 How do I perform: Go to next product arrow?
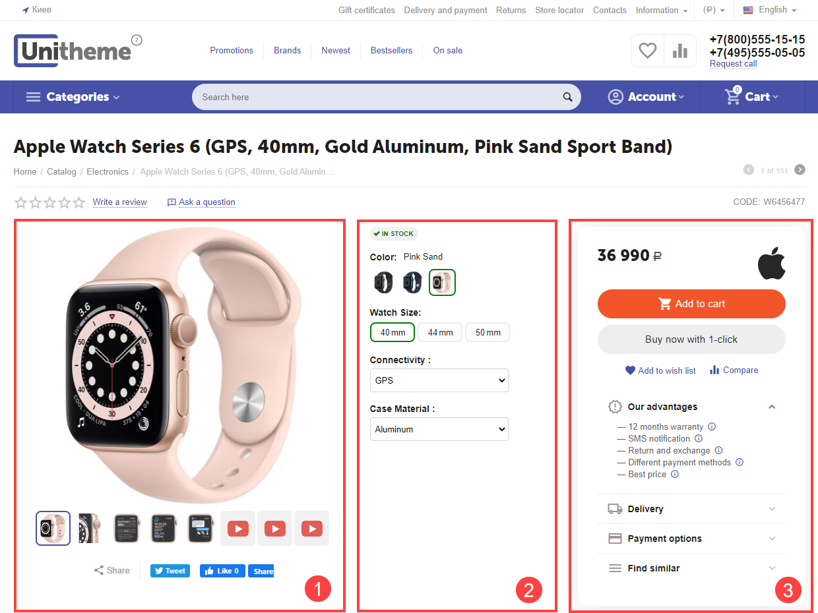800,170
